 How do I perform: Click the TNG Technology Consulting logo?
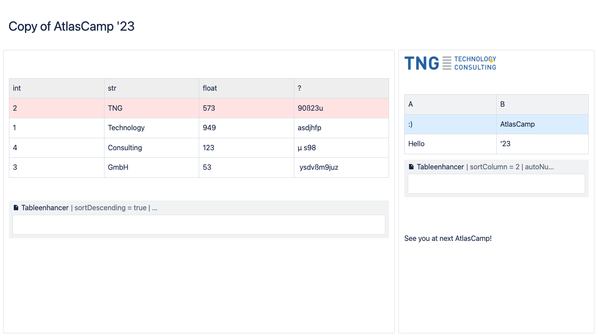pyautogui.click(x=450, y=63)
